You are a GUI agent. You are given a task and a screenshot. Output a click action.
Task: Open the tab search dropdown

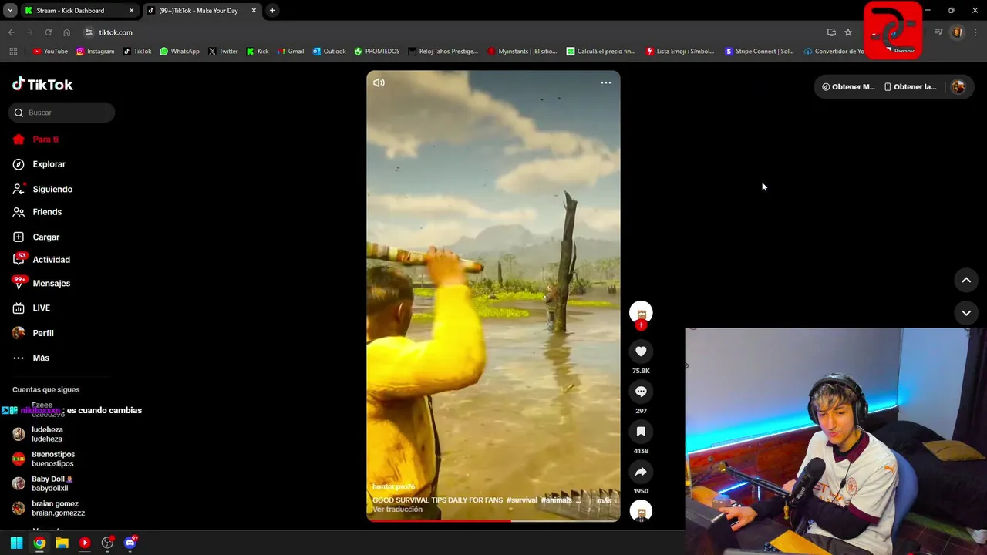pos(10,11)
